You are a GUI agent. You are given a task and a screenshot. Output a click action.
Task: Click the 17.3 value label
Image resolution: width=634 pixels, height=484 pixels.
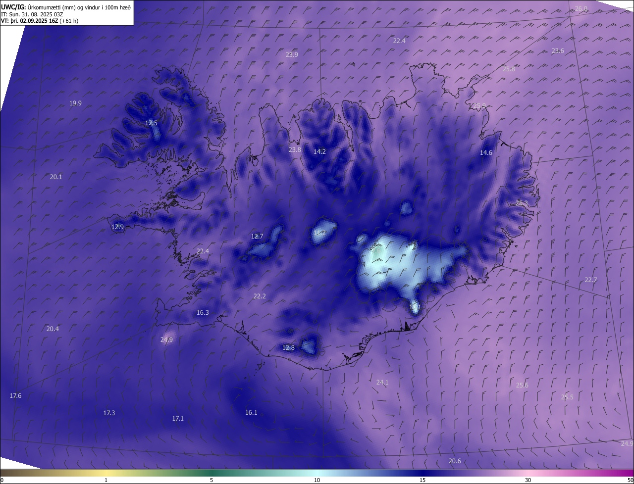[x=109, y=413]
